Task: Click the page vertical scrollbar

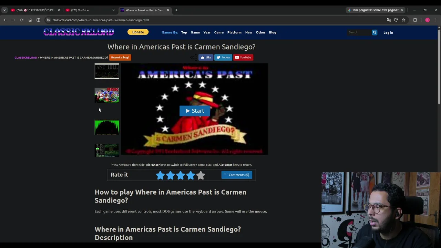Action: coord(439,67)
